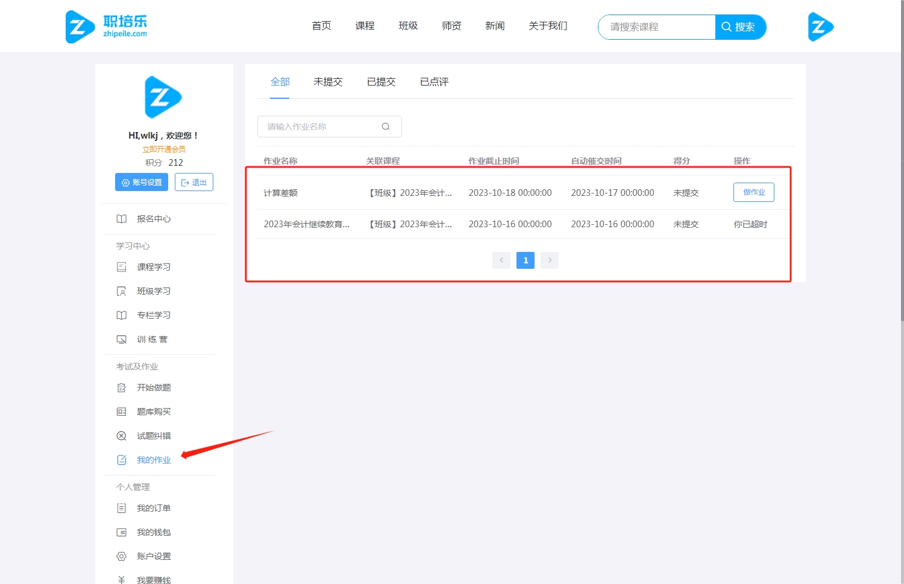Open 新闻 in the top navigation

click(495, 26)
